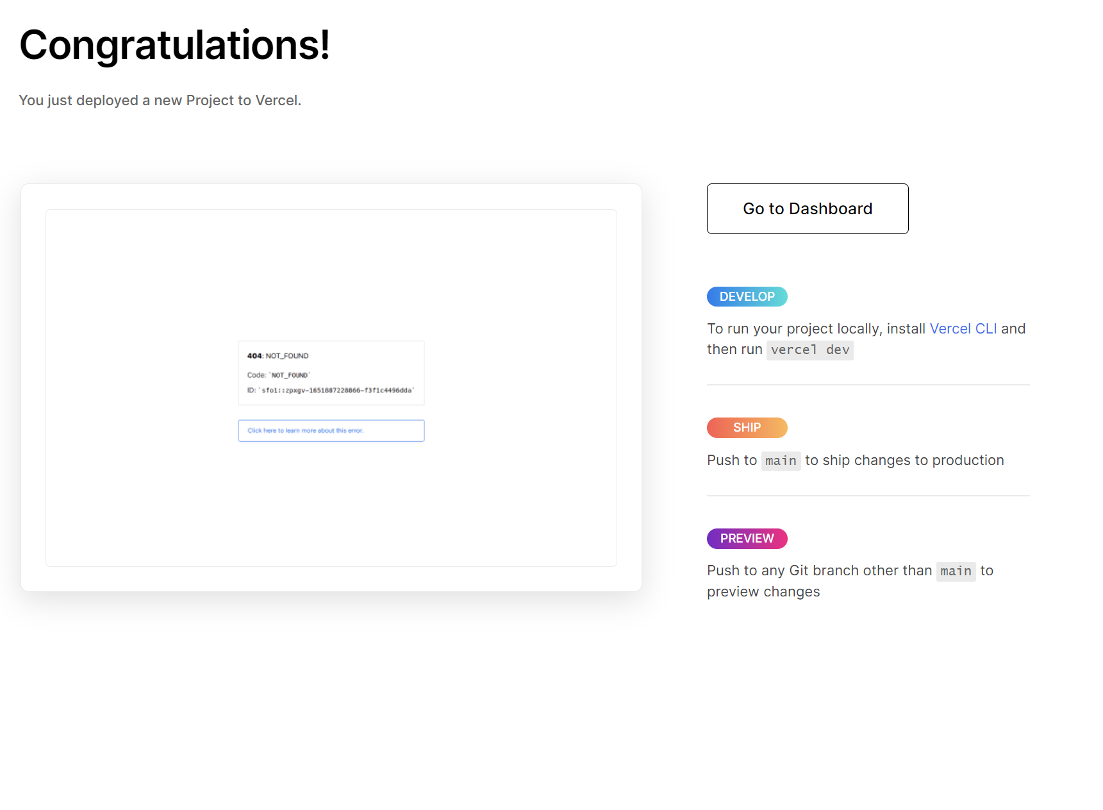The height and width of the screenshot is (810, 1103).
Task: Click the then run text before vercel dev
Action: (x=734, y=350)
